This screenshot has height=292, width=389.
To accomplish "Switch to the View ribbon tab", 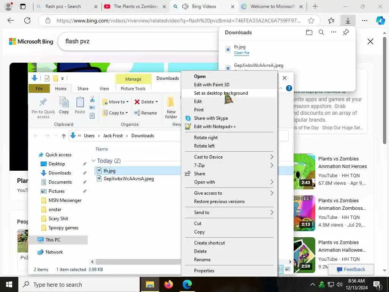I will pos(104,89).
